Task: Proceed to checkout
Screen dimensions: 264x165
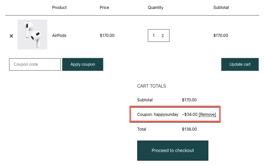Action: 172,151
